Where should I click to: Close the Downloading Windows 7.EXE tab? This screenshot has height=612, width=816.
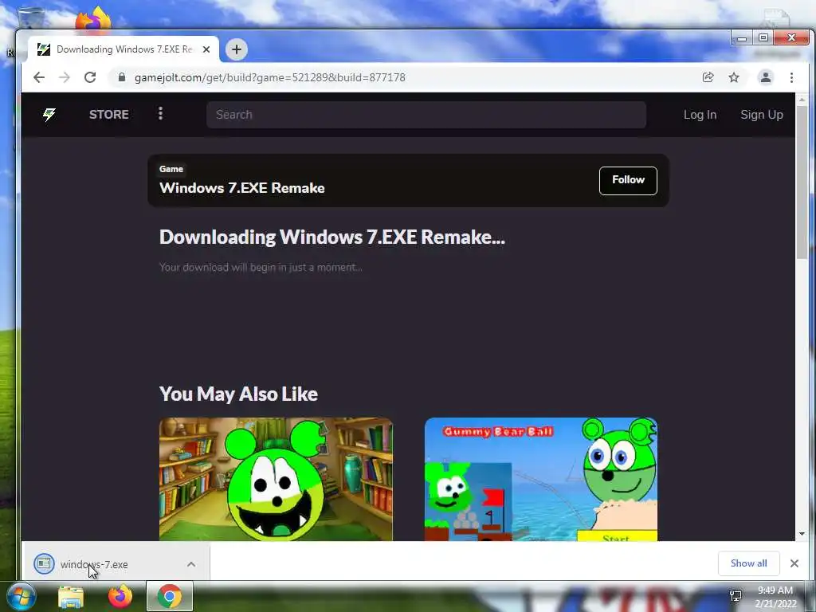(206, 49)
